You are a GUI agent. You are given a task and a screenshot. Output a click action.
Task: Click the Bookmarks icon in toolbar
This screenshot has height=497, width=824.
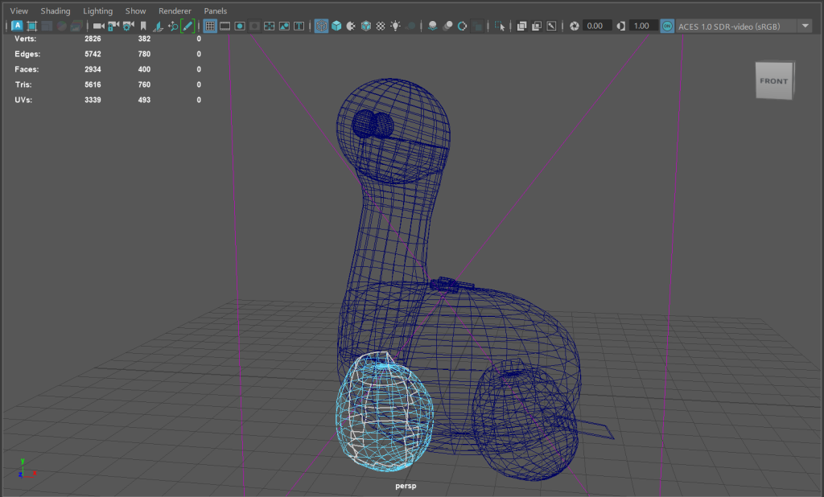[x=143, y=27]
